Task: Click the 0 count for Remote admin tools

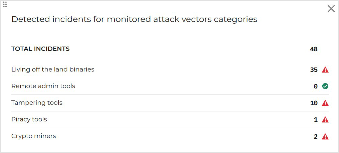Action: 316,86
